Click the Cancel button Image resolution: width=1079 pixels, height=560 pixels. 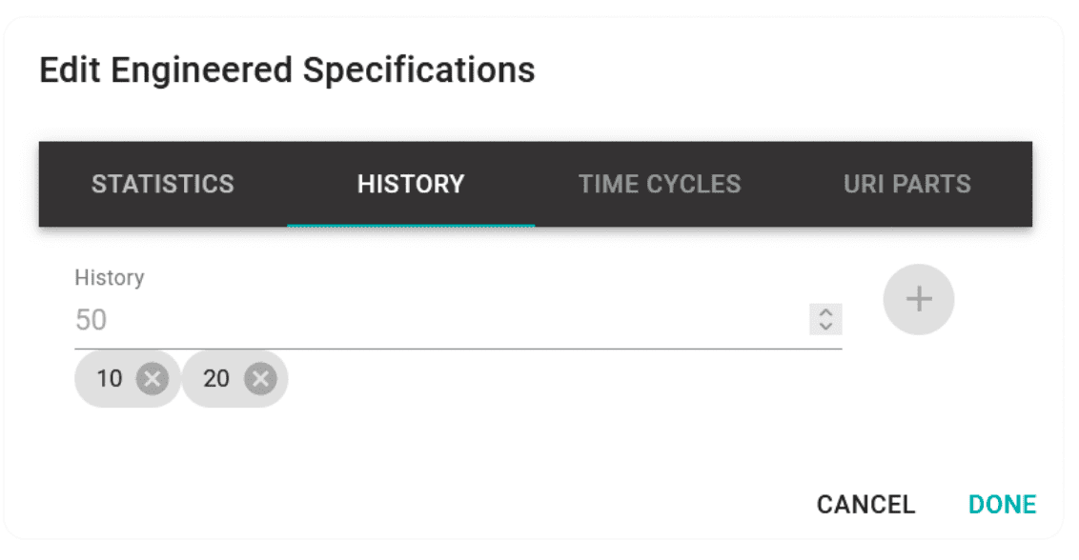click(x=865, y=504)
